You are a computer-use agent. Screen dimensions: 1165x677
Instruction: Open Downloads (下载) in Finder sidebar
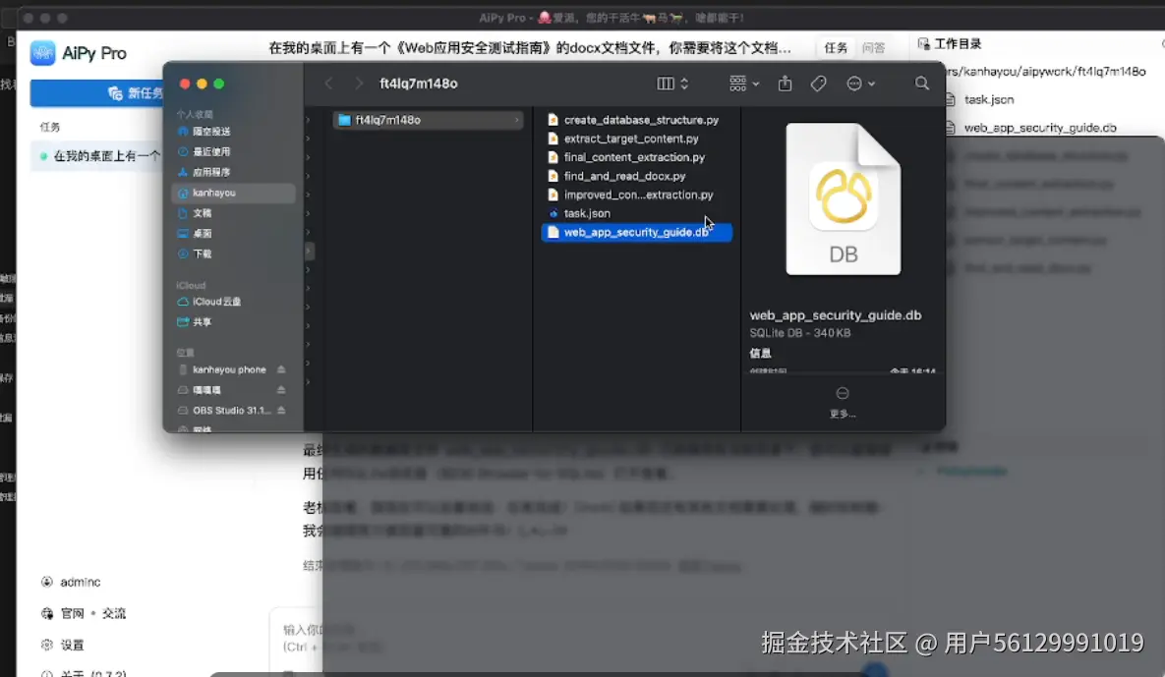232,254
